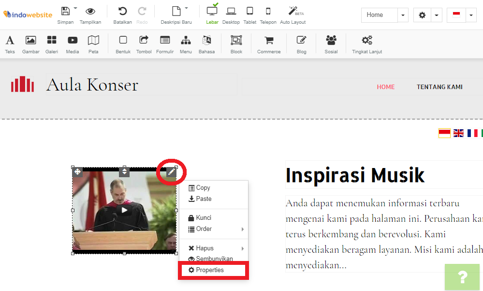Screen dimensions: 483x291
Task: Play the video thumbnail
Action: (124, 210)
